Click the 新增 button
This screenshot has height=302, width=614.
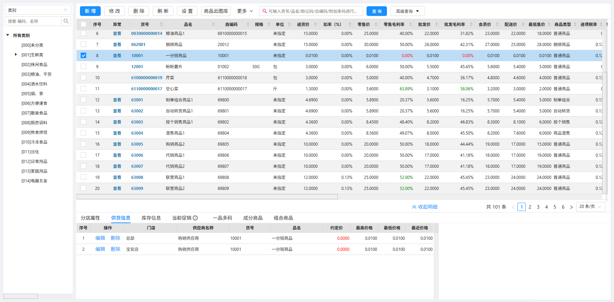coord(90,11)
